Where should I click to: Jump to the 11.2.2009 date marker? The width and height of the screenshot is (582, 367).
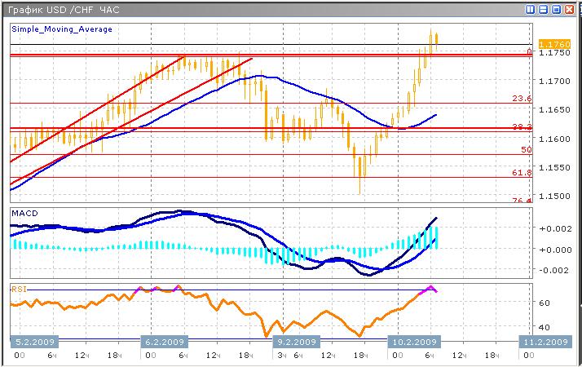coord(545,342)
